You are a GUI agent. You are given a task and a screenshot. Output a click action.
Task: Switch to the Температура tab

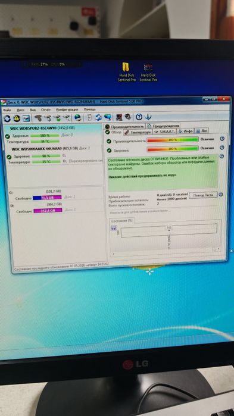138,132
